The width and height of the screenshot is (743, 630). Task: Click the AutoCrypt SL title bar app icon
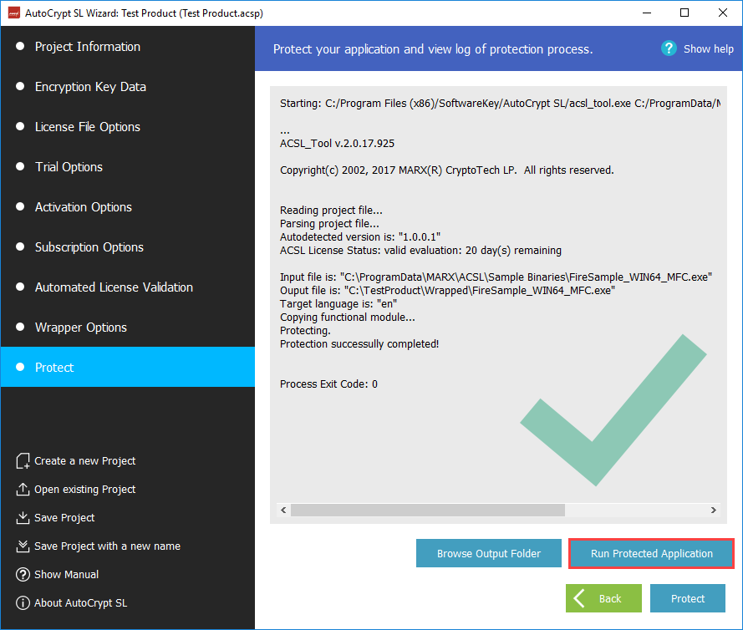14,13
